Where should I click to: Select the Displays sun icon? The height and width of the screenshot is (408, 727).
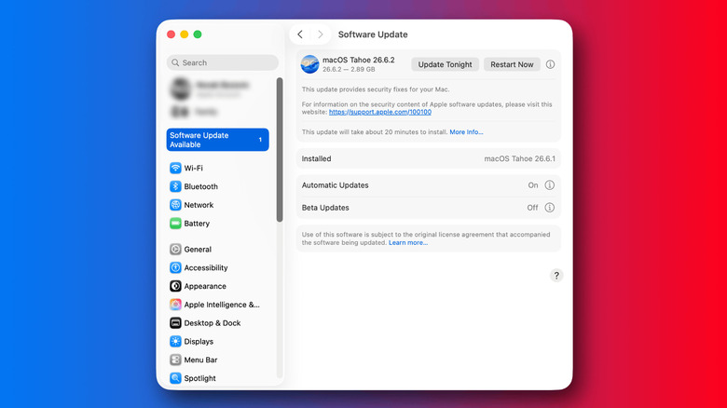tap(175, 341)
